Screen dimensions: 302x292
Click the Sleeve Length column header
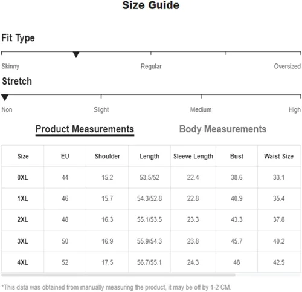[193, 156]
